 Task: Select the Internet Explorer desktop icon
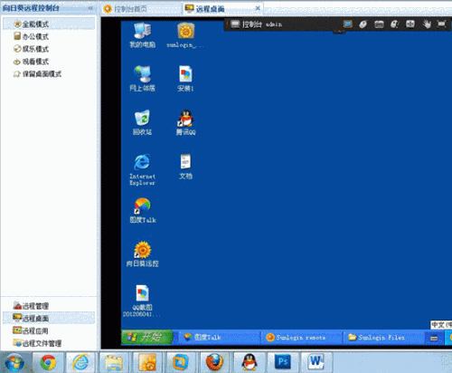(x=142, y=169)
